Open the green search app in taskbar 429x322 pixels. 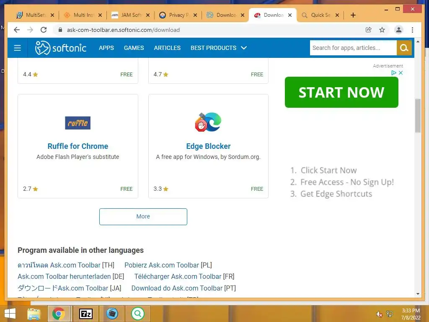(x=137, y=314)
